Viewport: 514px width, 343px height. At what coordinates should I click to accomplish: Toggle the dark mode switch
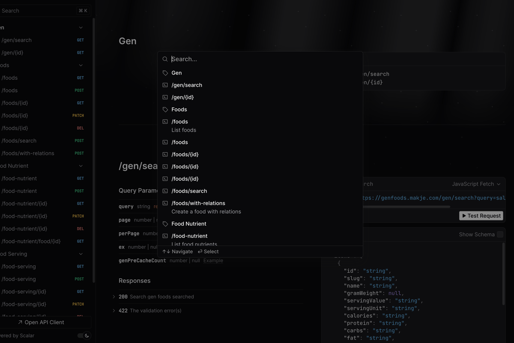click(x=84, y=336)
